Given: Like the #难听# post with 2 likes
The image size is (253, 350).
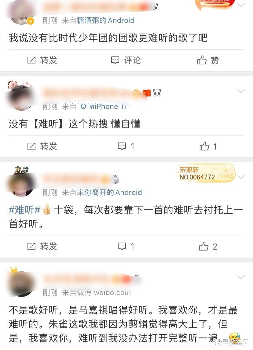Looking at the screenshot, I should 208,247.
